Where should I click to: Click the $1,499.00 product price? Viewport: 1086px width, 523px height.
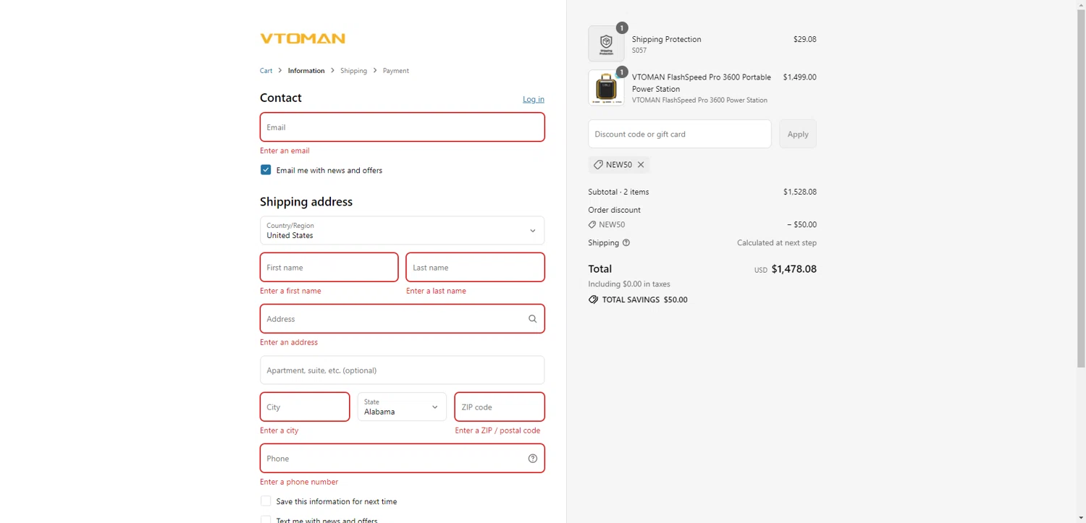(799, 77)
